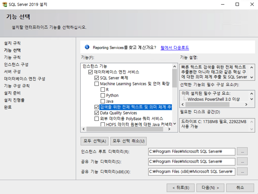This screenshot has height=194, width=258.
Task: Minimize the SQL Server 2019 설치 window
Action: [x=223, y=4]
